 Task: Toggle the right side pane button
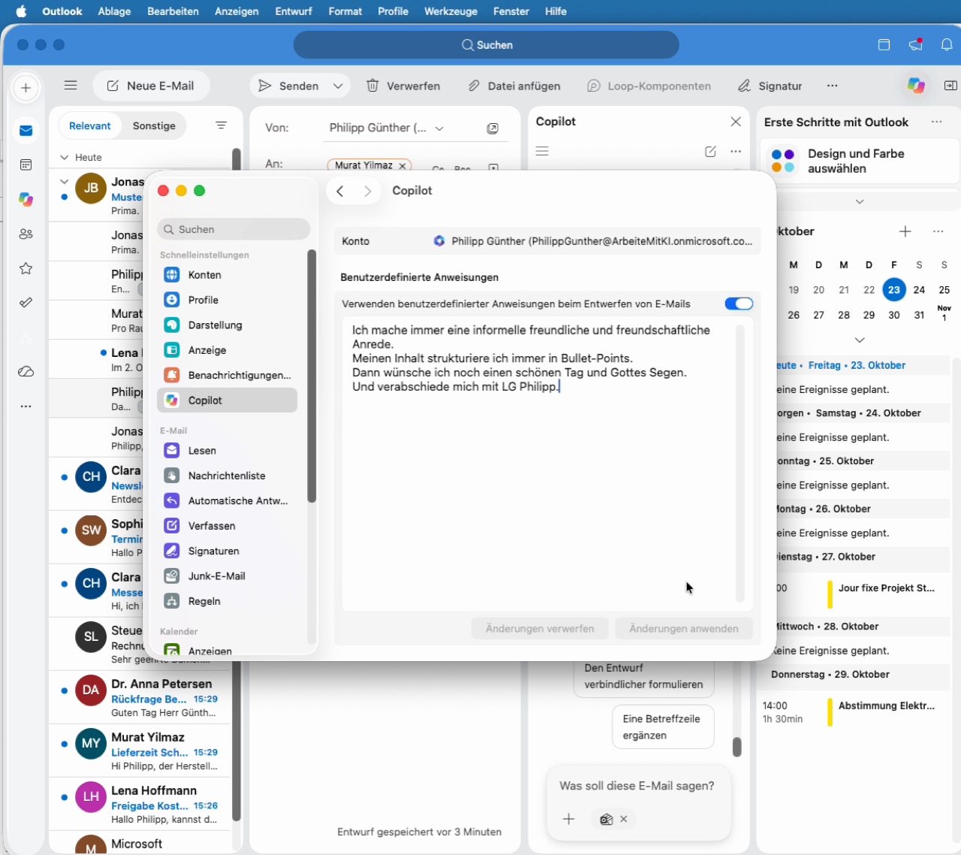tap(950, 86)
